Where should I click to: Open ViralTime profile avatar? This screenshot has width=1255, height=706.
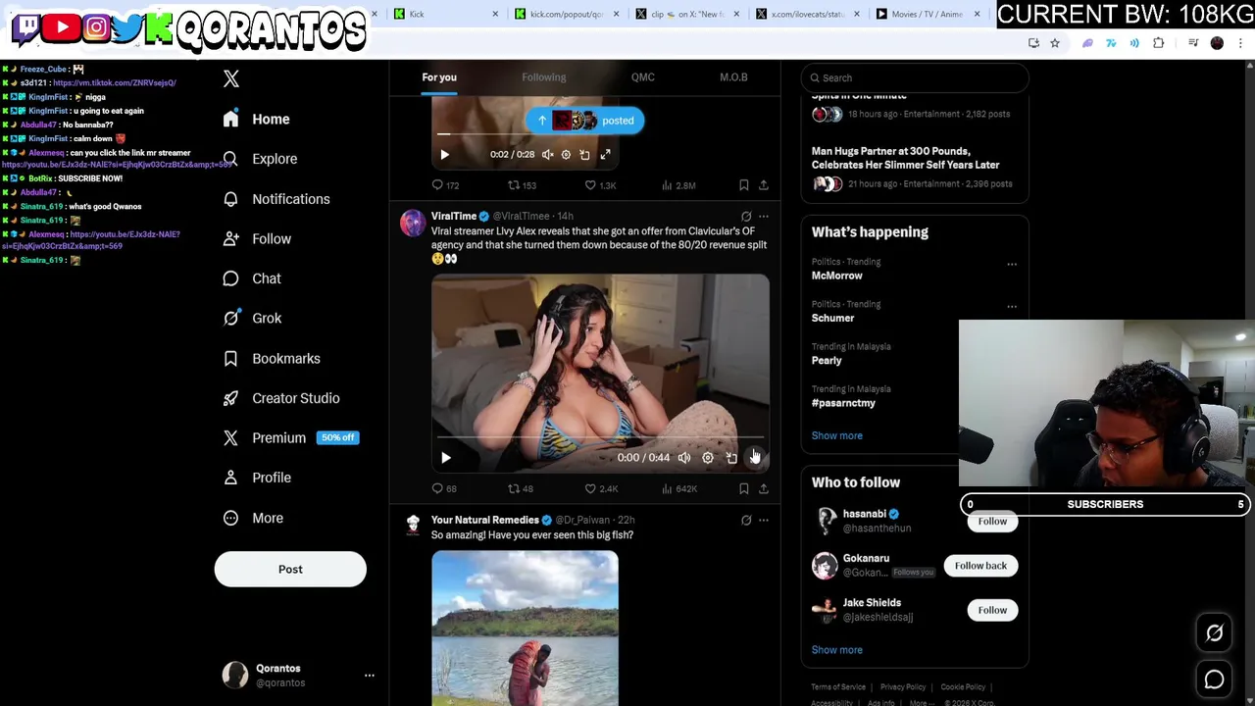(413, 223)
